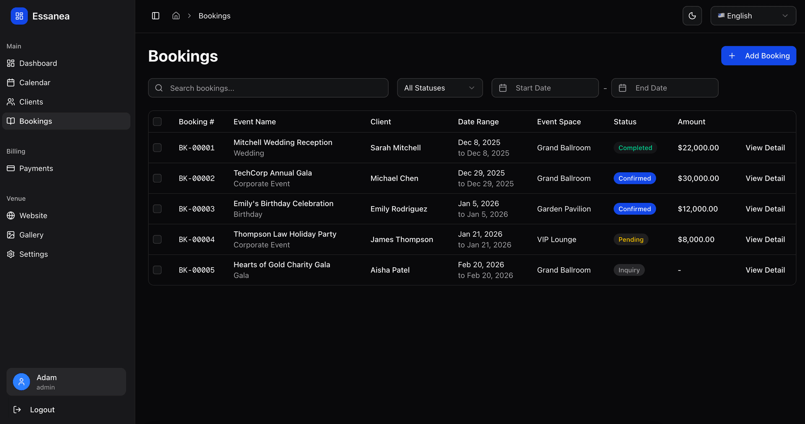Click Adam's user avatar icon
This screenshot has height=424, width=805.
[21, 382]
